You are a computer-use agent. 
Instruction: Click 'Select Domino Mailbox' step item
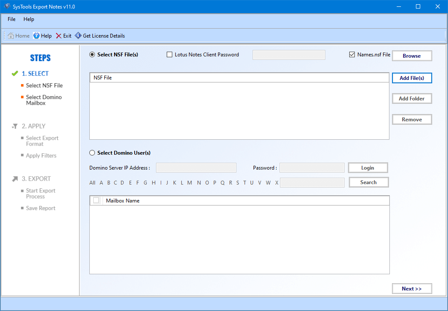click(x=44, y=100)
